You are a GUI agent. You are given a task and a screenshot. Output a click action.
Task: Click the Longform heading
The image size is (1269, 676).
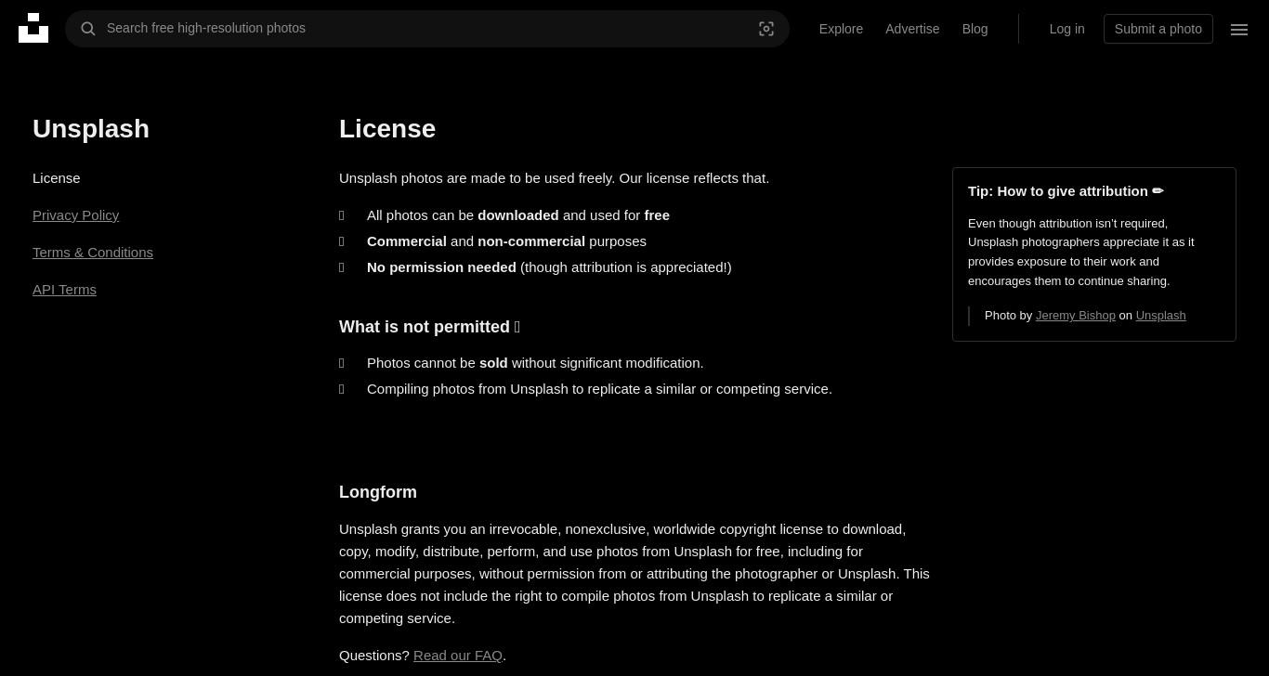(x=378, y=492)
